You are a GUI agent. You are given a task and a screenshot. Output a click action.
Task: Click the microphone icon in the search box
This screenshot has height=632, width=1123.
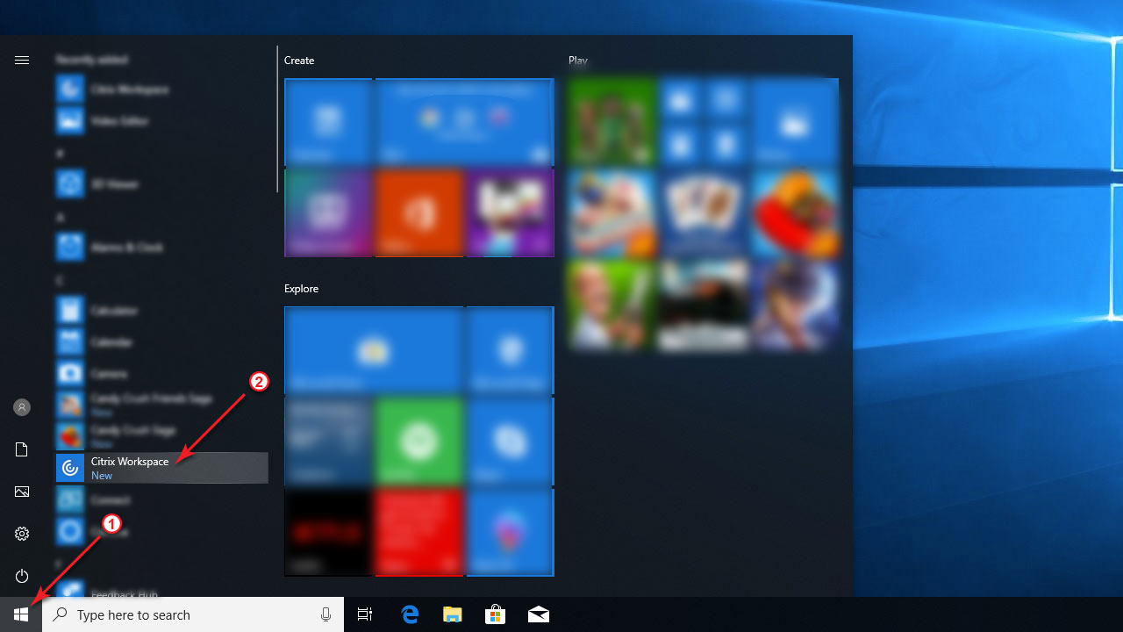click(x=325, y=614)
